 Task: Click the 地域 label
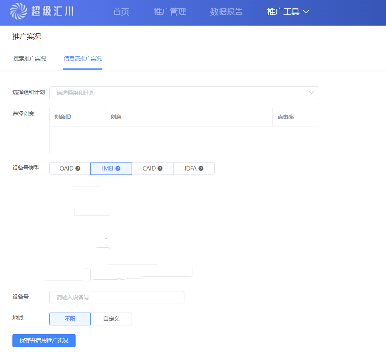18,318
